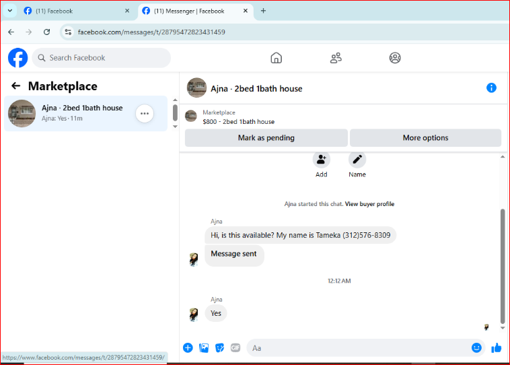Click the Search Facebook field

coord(101,58)
